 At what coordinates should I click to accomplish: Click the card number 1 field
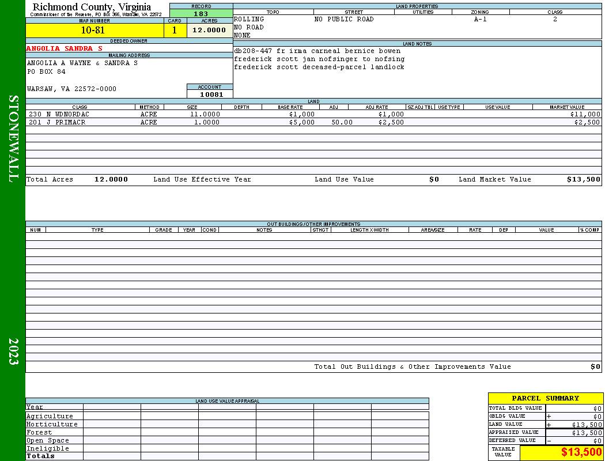point(175,30)
